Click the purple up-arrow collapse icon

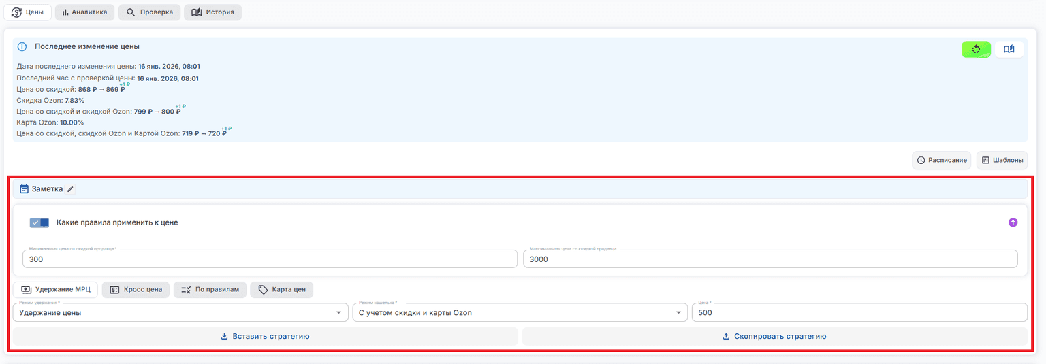tap(1013, 222)
